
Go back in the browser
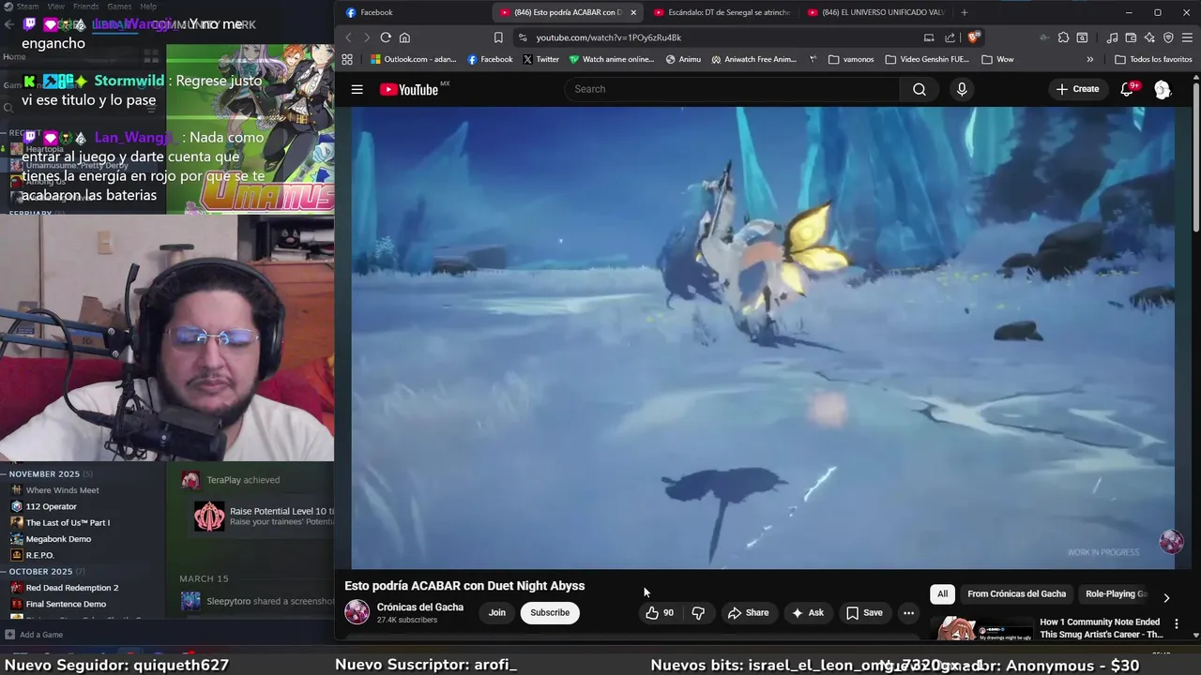point(348,37)
